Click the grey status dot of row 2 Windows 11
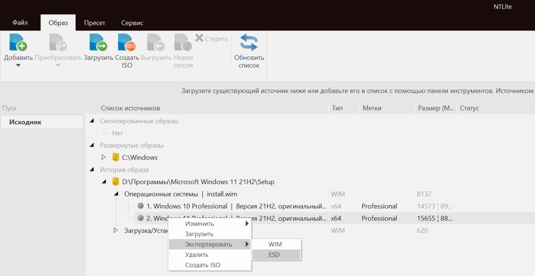This screenshot has height=276, width=535. coord(140,218)
